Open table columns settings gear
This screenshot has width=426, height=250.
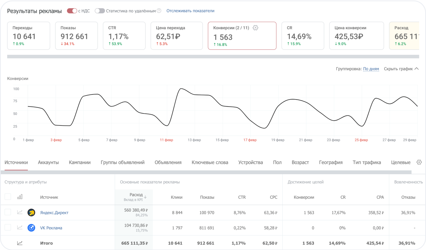click(x=419, y=162)
